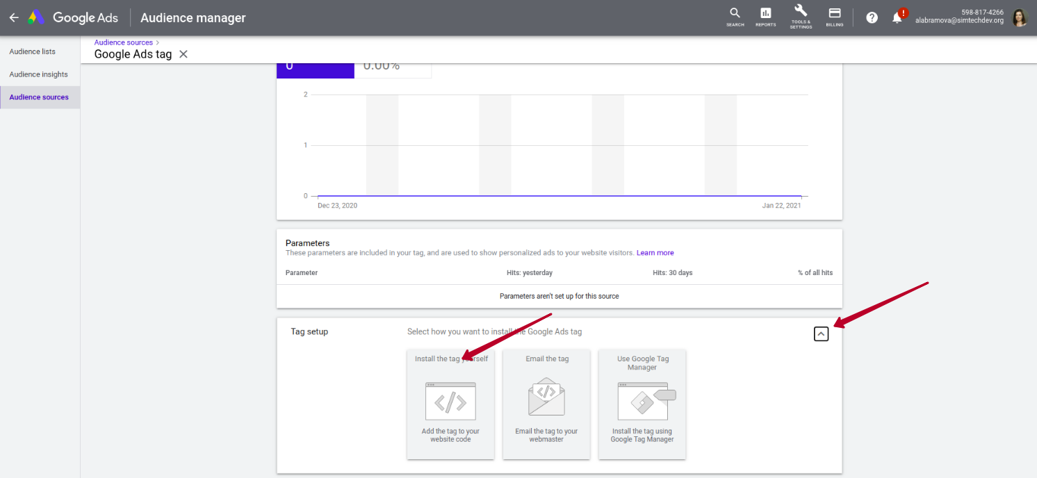
Task: Click the Parameters section heading
Action: click(307, 243)
